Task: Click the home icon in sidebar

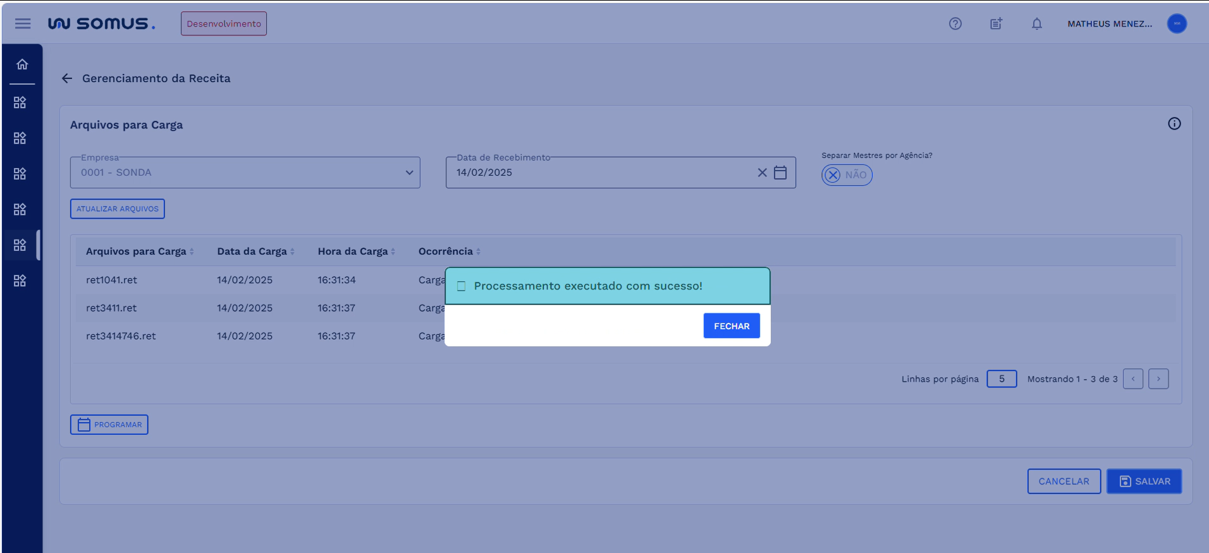Action: pyautogui.click(x=22, y=64)
